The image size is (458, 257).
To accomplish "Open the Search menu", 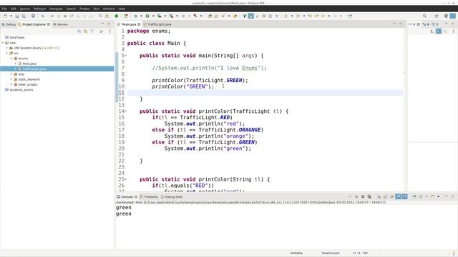I will [x=71, y=9].
